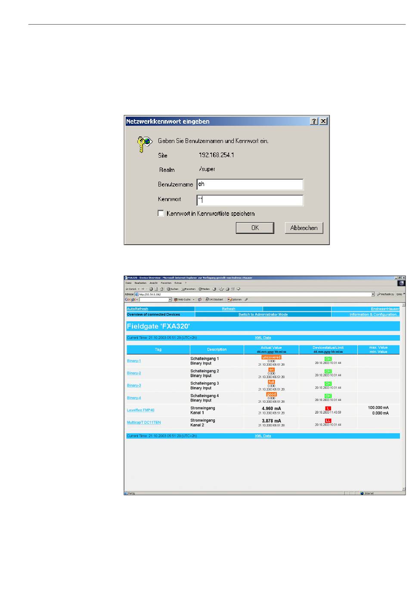This screenshot has width=409, height=590.
Task: Click the help question mark in the password dialog
Action: pos(315,121)
